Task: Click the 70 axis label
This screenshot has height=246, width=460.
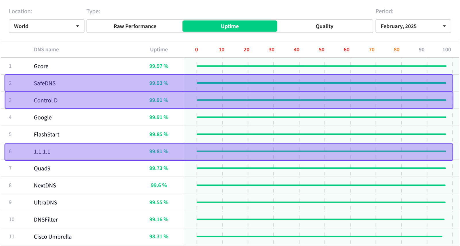Action: pos(371,49)
